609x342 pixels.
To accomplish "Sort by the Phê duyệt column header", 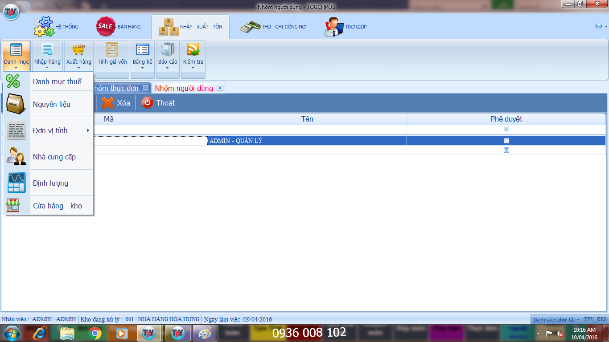I will point(506,119).
